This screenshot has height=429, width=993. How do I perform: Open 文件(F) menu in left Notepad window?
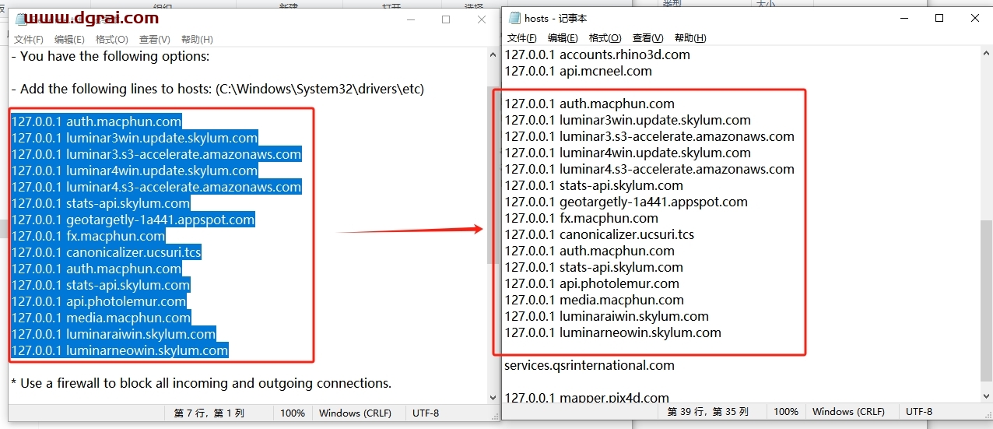(29, 39)
